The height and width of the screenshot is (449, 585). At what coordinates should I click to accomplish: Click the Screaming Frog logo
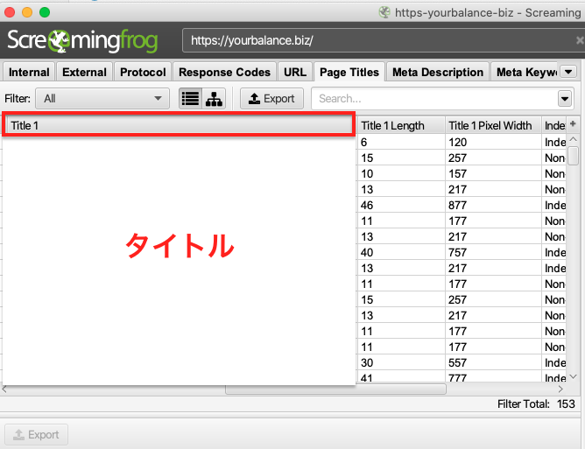pos(82,40)
